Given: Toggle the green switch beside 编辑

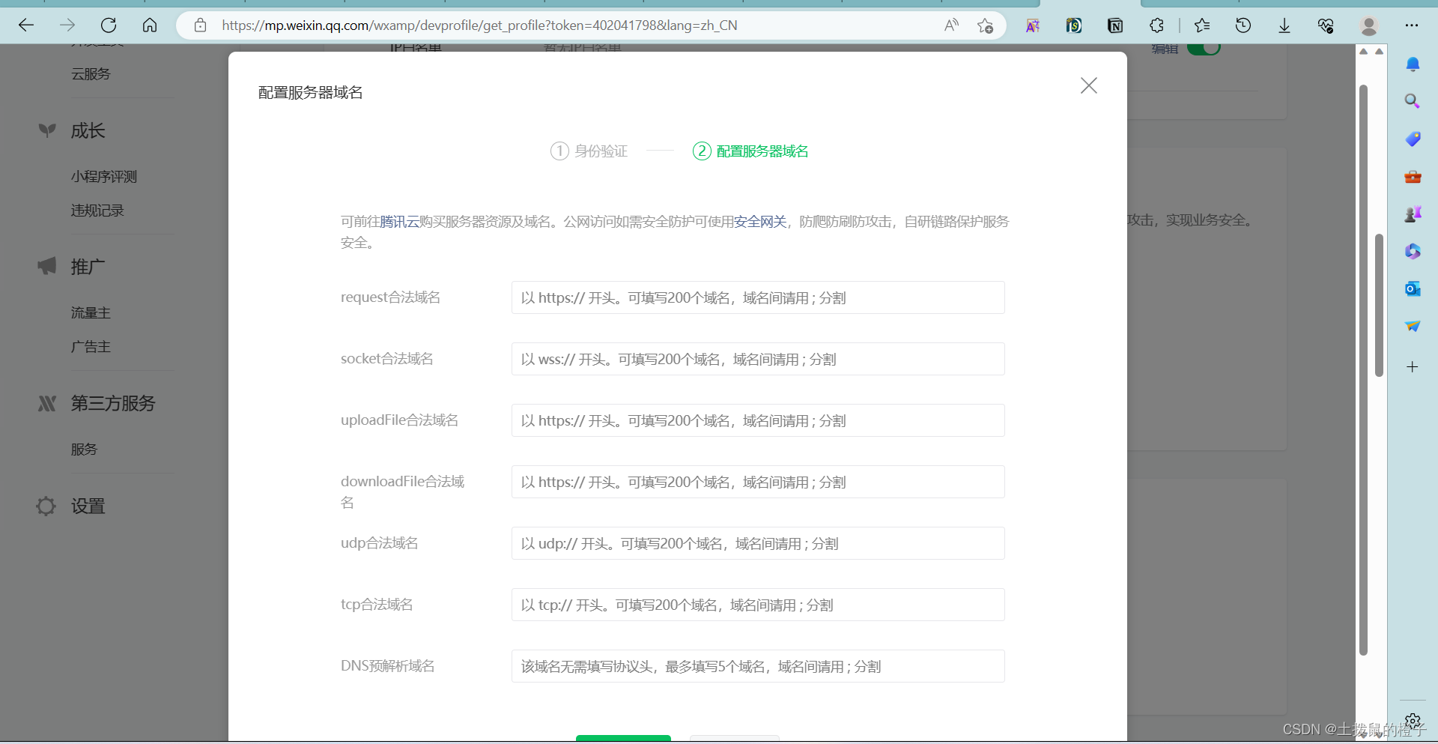Looking at the screenshot, I should [x=1204, y=49].
